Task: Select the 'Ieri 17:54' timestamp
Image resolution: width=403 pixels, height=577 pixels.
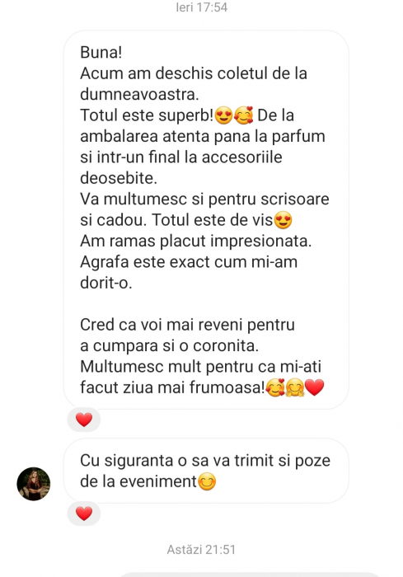Action: pos(202,7)
